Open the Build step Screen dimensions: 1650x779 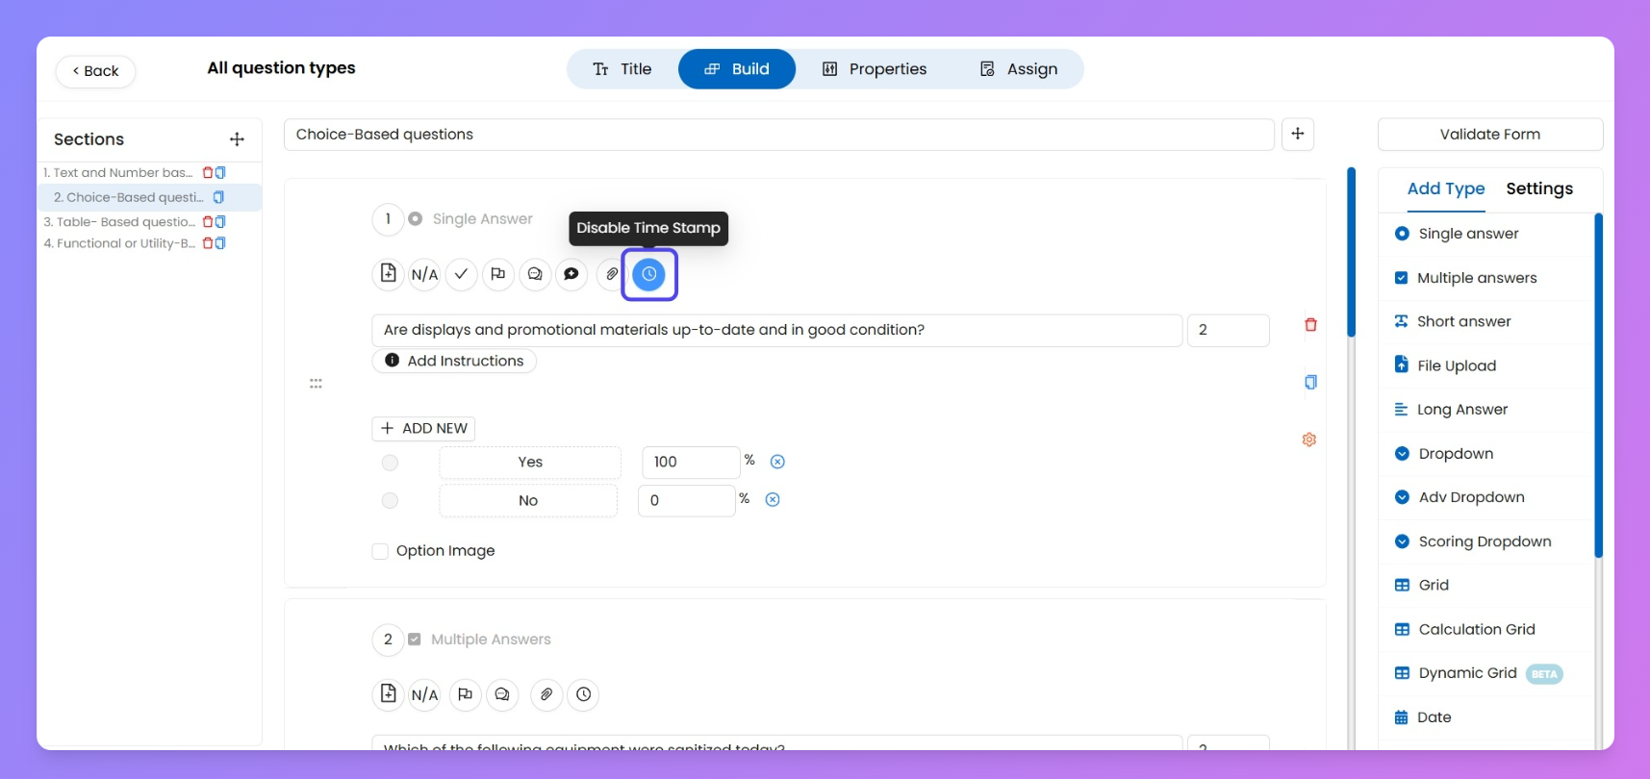tap(737, 69)
